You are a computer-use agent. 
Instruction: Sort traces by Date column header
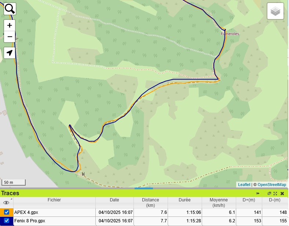tap(114, 200)
